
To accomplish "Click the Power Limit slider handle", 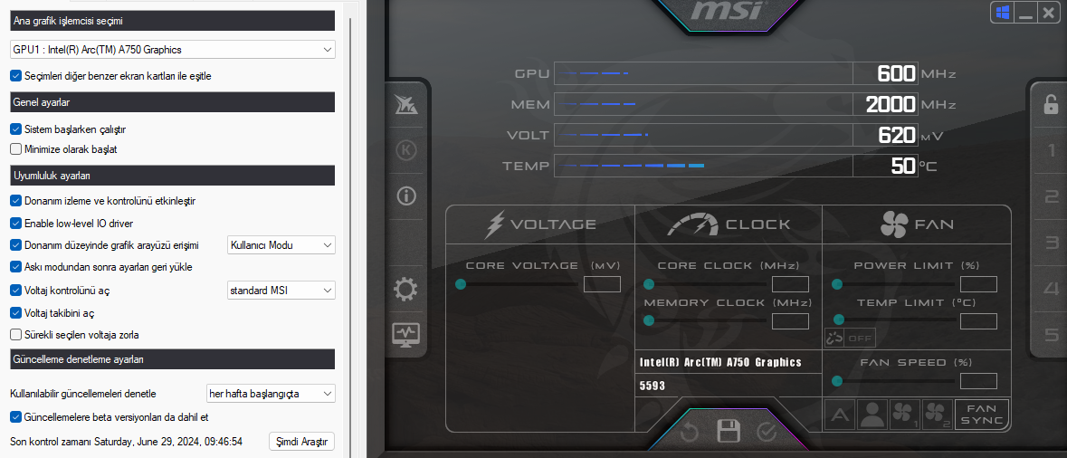I will coord(837,284).
